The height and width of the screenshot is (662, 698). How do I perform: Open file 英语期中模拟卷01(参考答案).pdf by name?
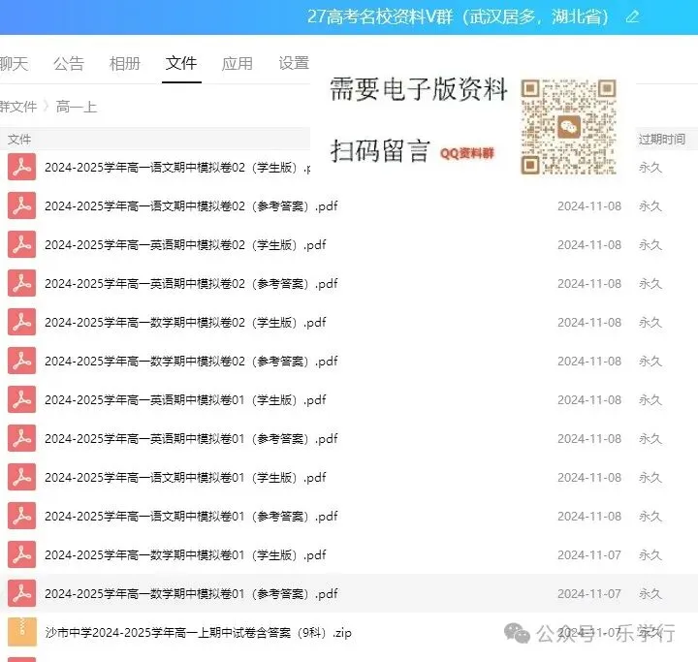pyautogui.click(x=191, y=438)
